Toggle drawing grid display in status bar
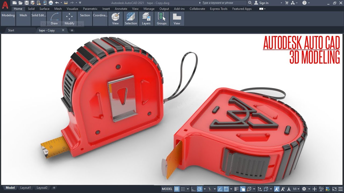344x193 pixels. pos(177,189)
